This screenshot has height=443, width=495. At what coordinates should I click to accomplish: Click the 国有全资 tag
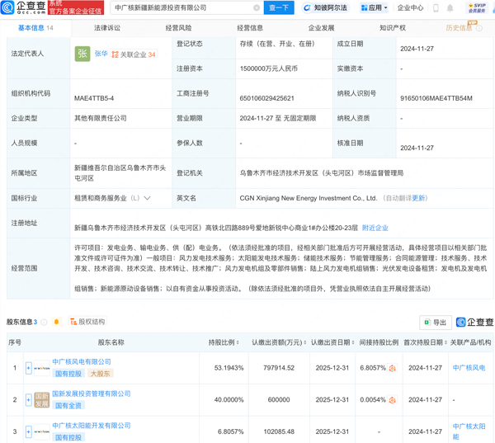click(68, 406)
